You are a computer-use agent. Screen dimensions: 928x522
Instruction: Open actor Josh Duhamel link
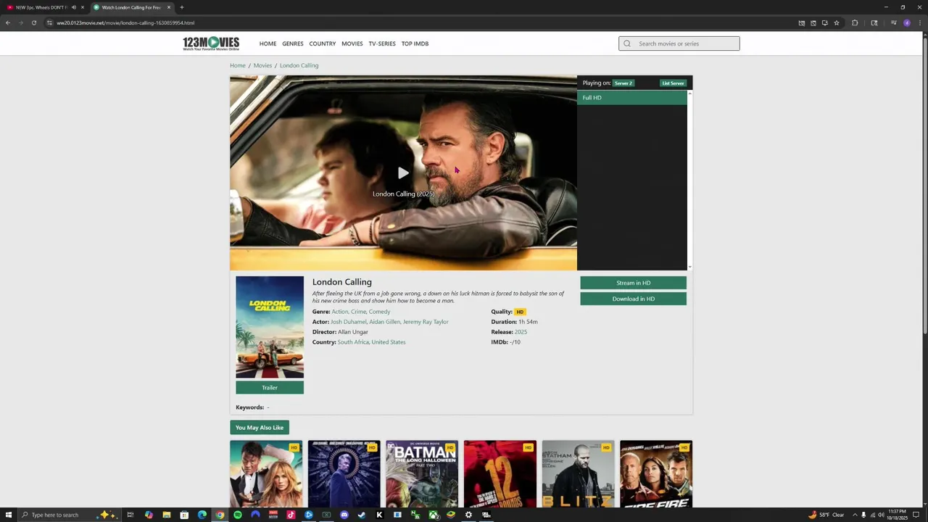[349, 322]
